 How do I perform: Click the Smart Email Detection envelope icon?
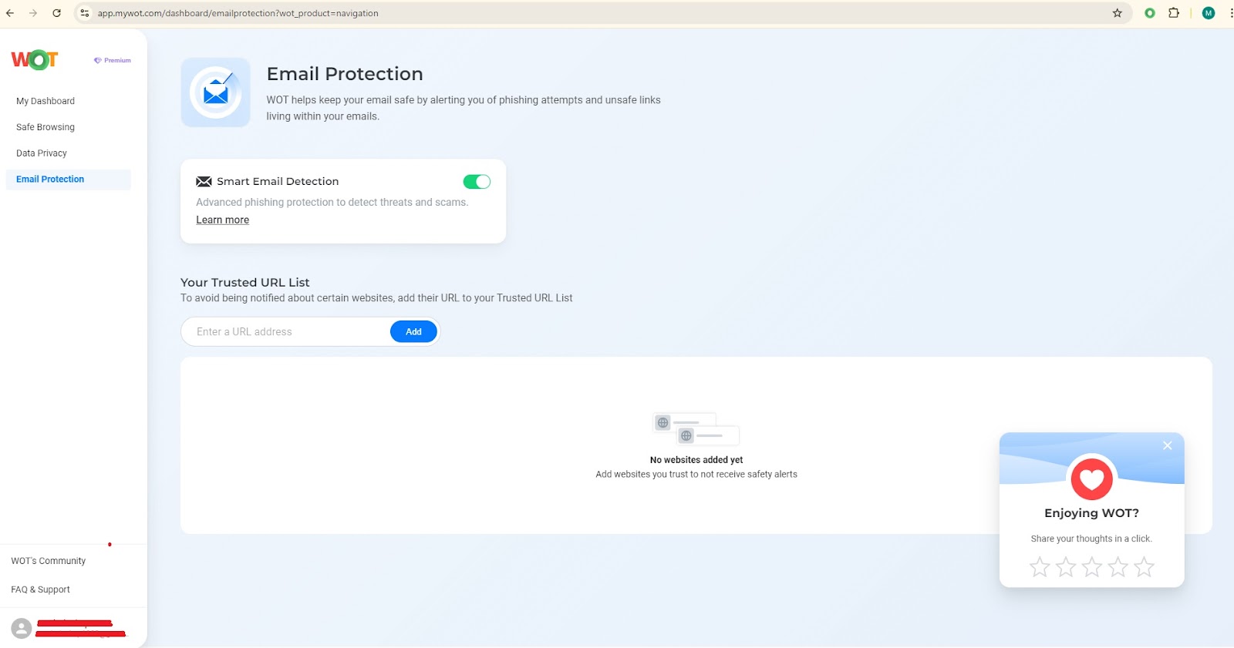click(204, 182)
